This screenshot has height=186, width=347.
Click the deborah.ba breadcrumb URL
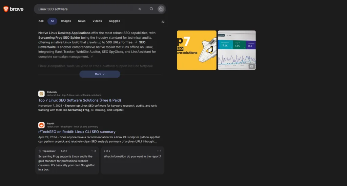74,95
